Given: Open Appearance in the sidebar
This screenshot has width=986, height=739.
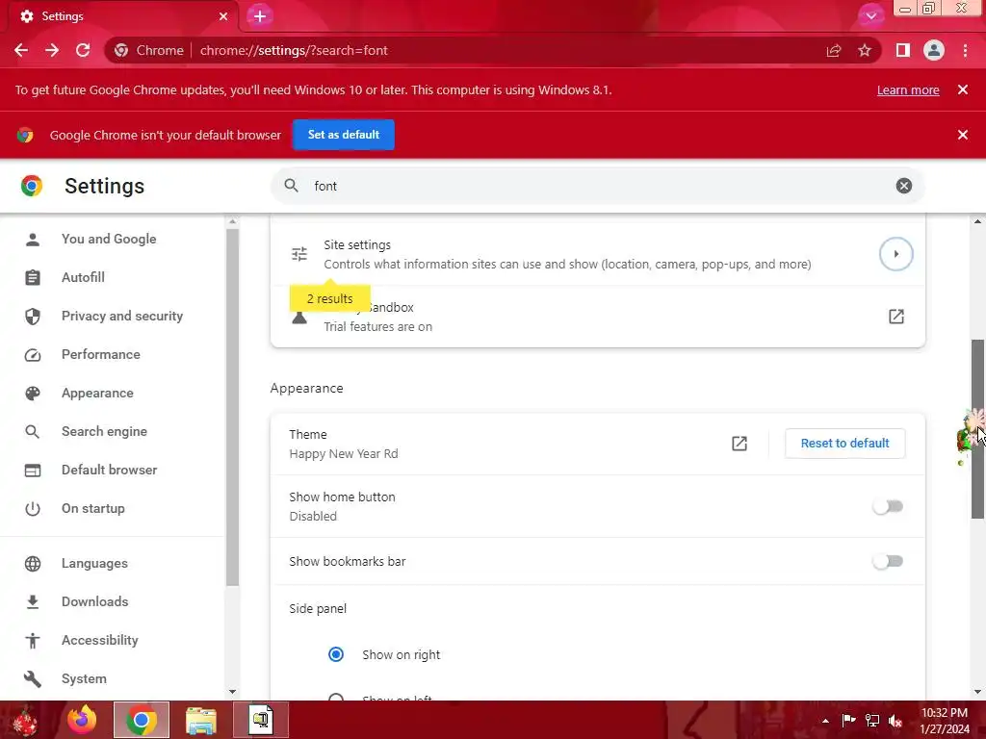Looking at the screenshot, I should (97, 393).
